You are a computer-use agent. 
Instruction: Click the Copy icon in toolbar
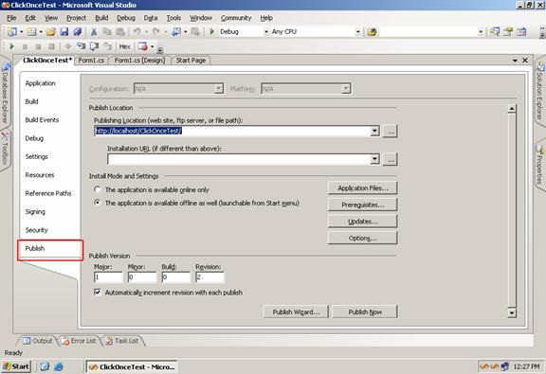(x=107, y=31)
